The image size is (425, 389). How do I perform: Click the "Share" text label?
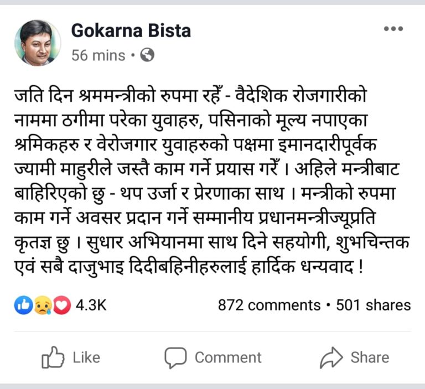370,357
